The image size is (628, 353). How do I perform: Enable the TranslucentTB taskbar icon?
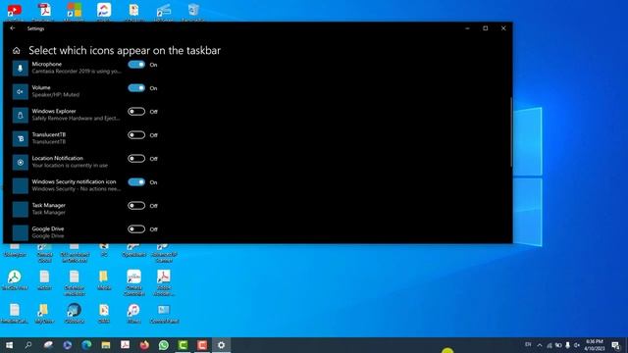pos(136,135)
